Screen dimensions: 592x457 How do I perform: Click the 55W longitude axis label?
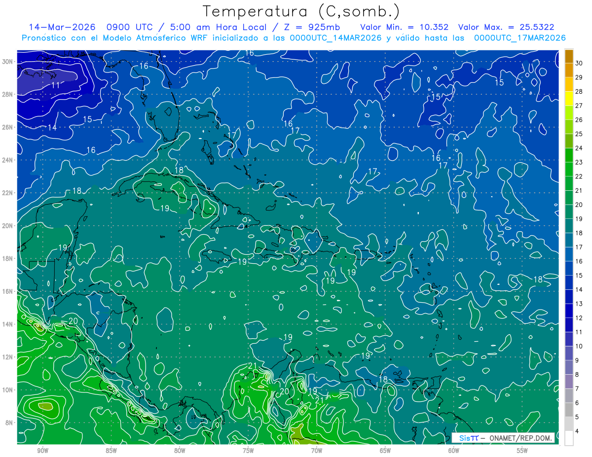click(x=522, y=451)
